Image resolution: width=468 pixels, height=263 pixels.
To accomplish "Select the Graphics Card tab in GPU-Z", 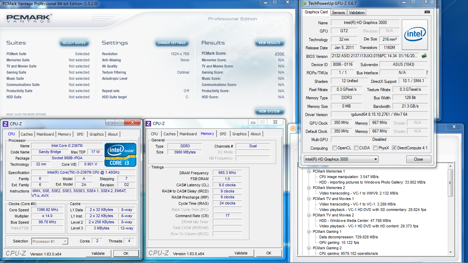I will (x=316, y=12).
